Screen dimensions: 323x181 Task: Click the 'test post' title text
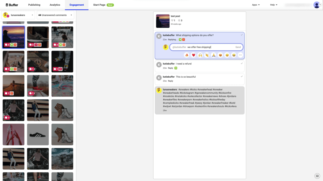[x=175, y=16]
